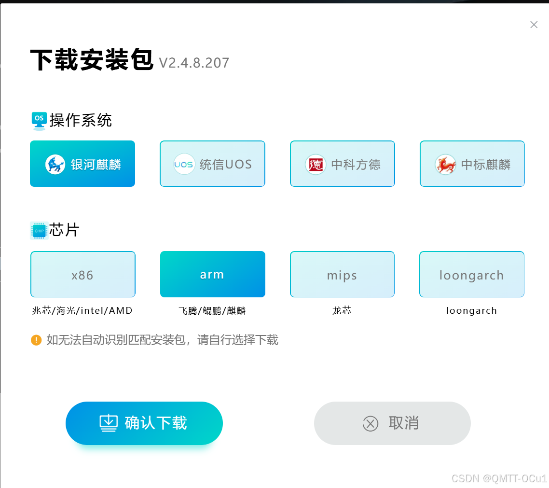Select the mips chip architecture

pos(343,274)
